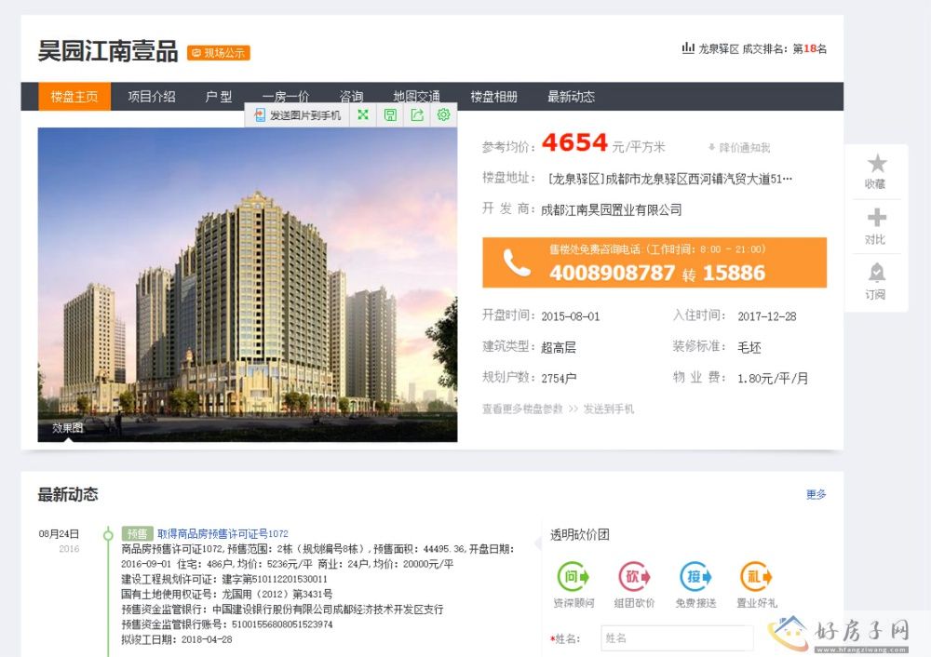This screenshot has width=931, height=657.
Task: Switch to the 项目介绍 tab
Action: click(x=151, y=97)
